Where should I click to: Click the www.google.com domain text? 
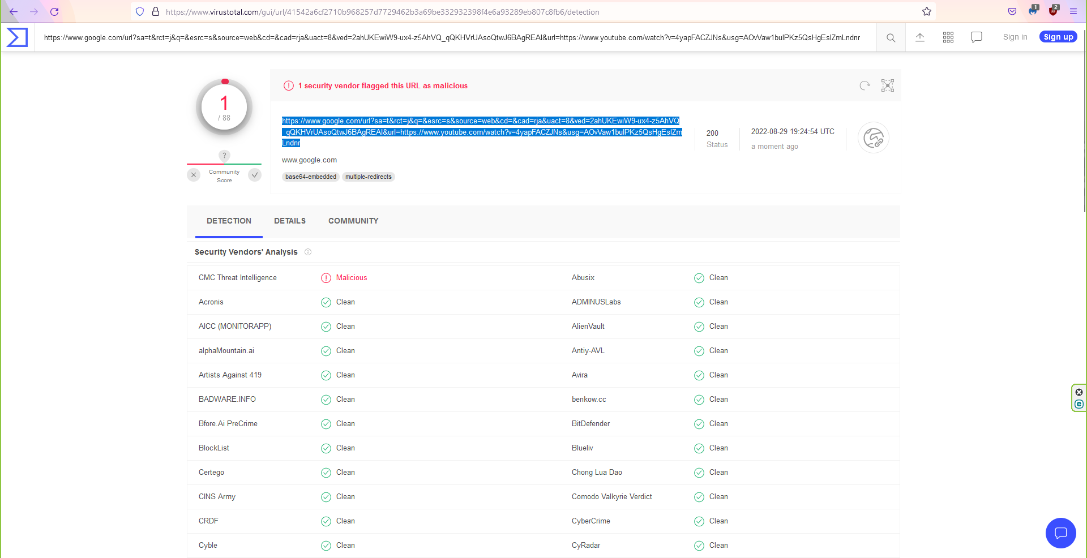pos(309,160)
